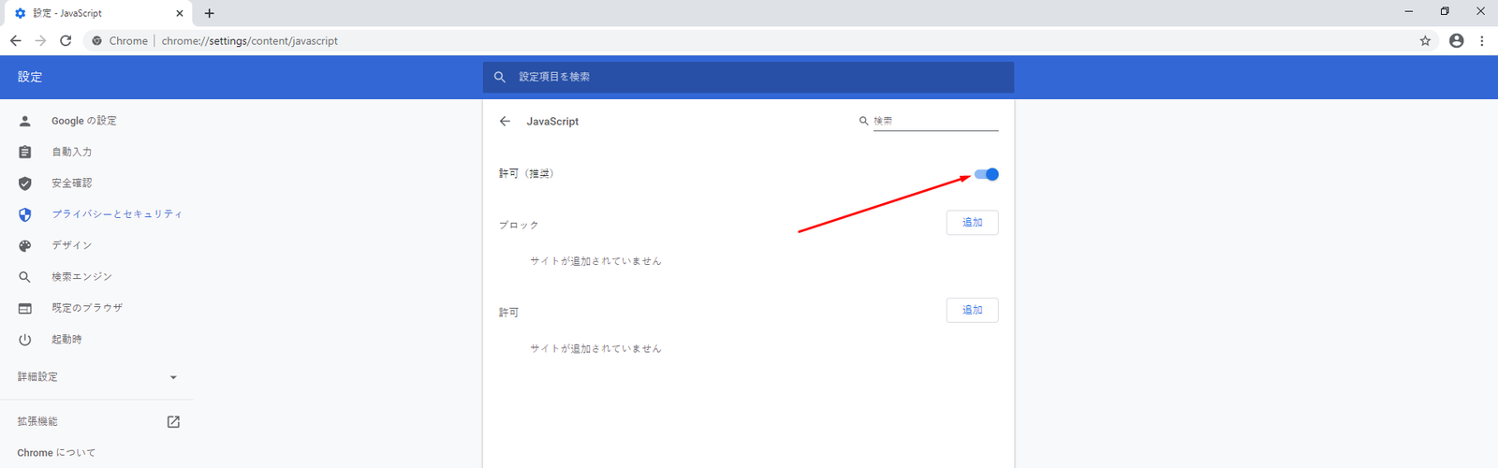Open the Chrome three-dot menu
This screenshot has width=1498, height=468.
point(1481,41)
